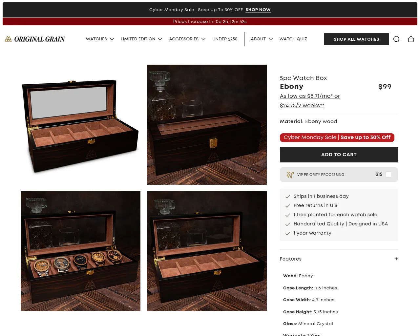
Task: Follow the Shop Now sale link
Action: 258,10
